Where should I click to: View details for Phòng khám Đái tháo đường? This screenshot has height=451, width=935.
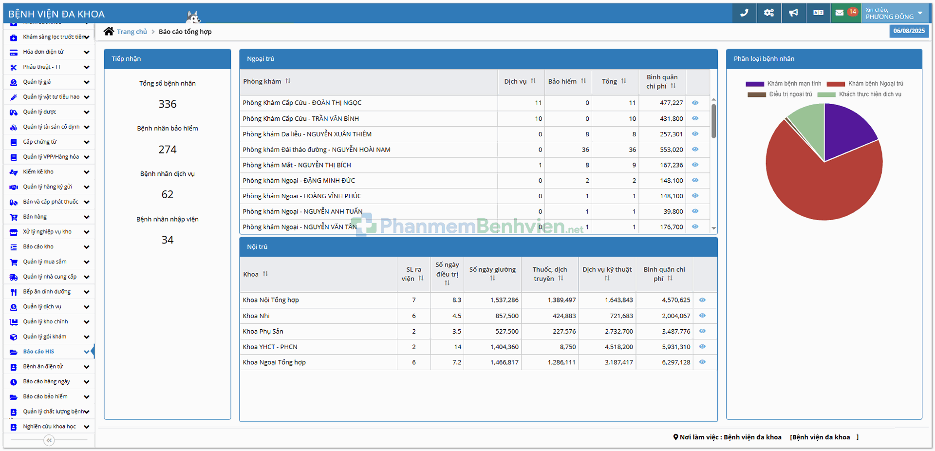695,150
